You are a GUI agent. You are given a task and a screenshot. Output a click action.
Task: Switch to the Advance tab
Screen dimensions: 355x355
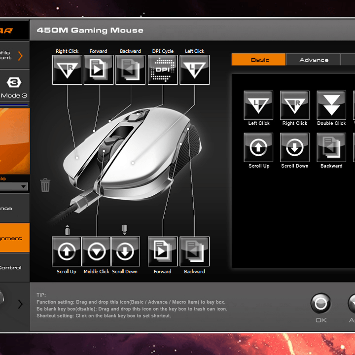click(x=313, y=60)
